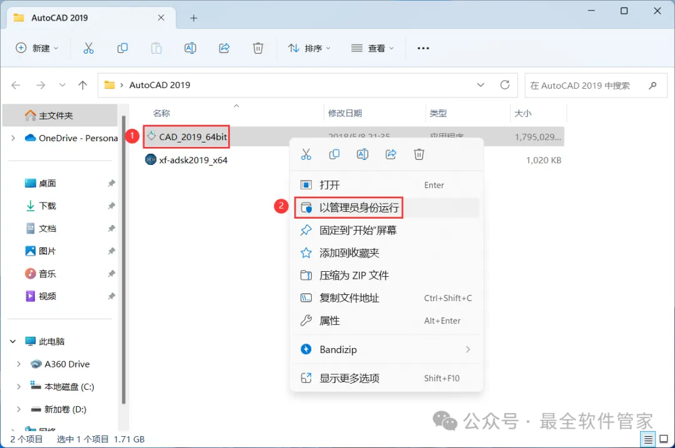Click the Delete trash icon in the toolbar
Image resolution: width=675 pixels, height=448 pixels.
point(258,48)
